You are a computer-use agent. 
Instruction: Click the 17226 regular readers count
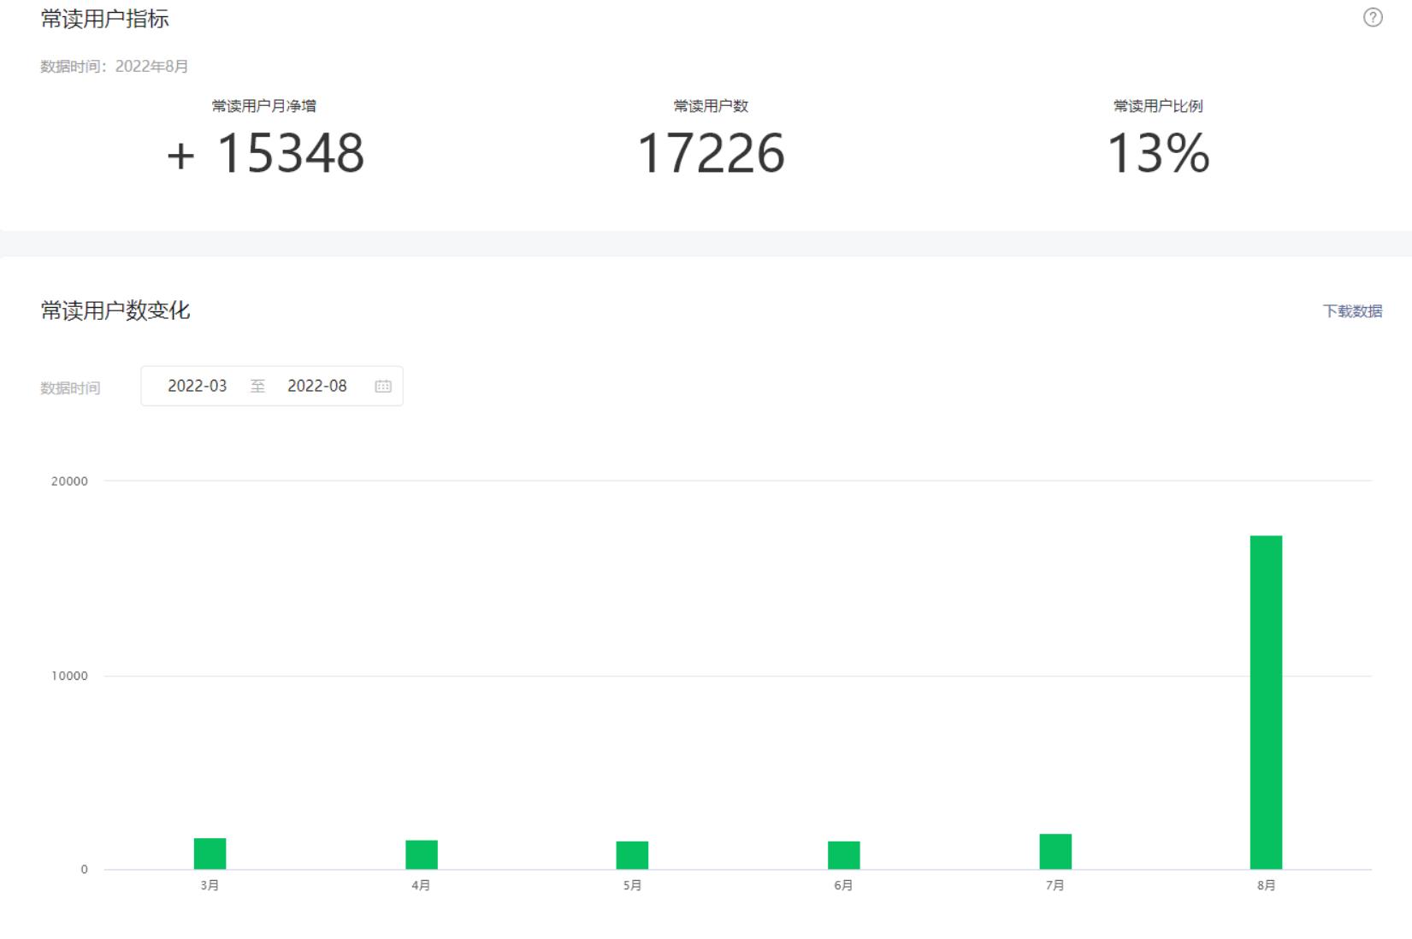click(711, 154)
